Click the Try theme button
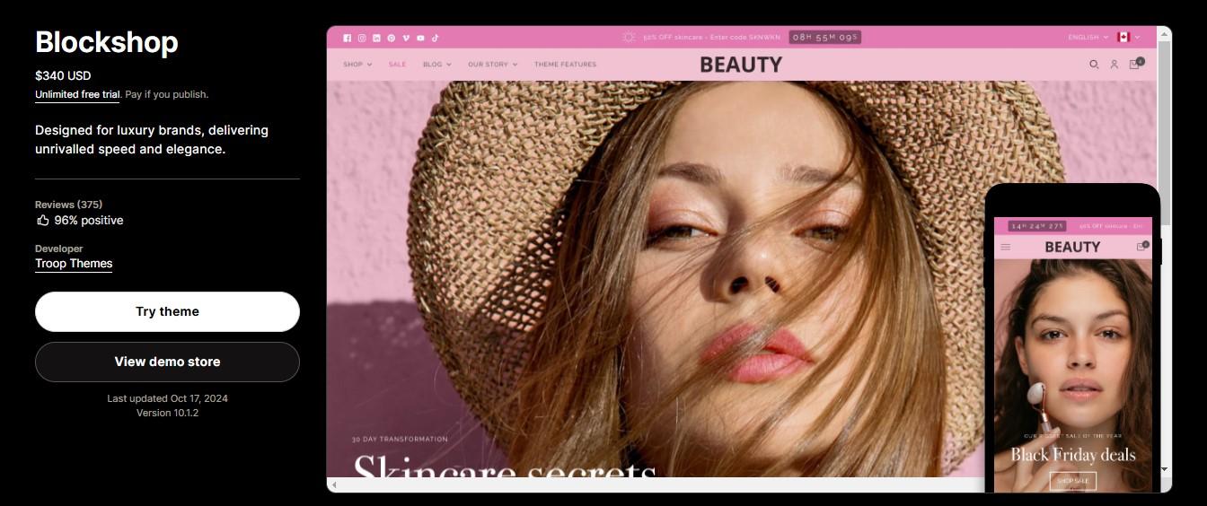Image resolution: width=1207 pixels, height=506 pixels. (x=167, y=311)
